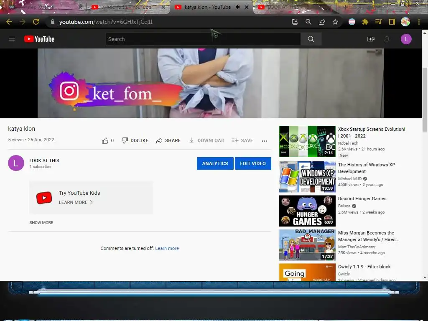Open the zoom magnifier in address bar
The image size is (428, 321).
tap(308, 22)
